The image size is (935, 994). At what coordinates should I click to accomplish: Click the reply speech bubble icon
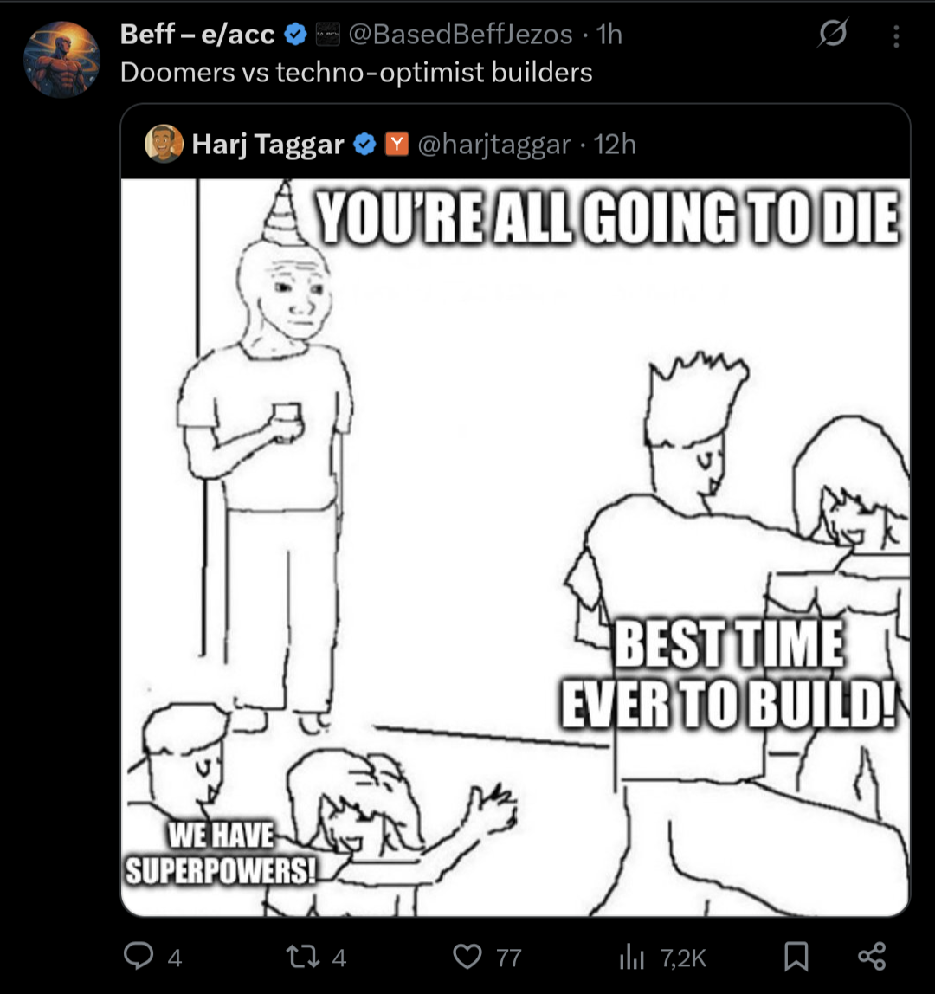[x=139, y=956]
